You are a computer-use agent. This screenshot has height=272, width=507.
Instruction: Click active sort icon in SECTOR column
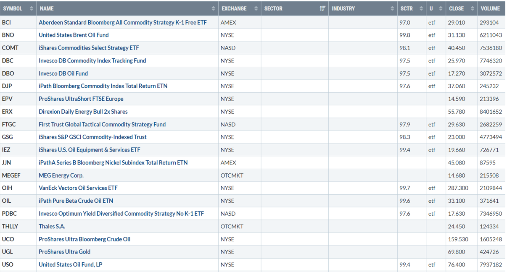(322, 8)
